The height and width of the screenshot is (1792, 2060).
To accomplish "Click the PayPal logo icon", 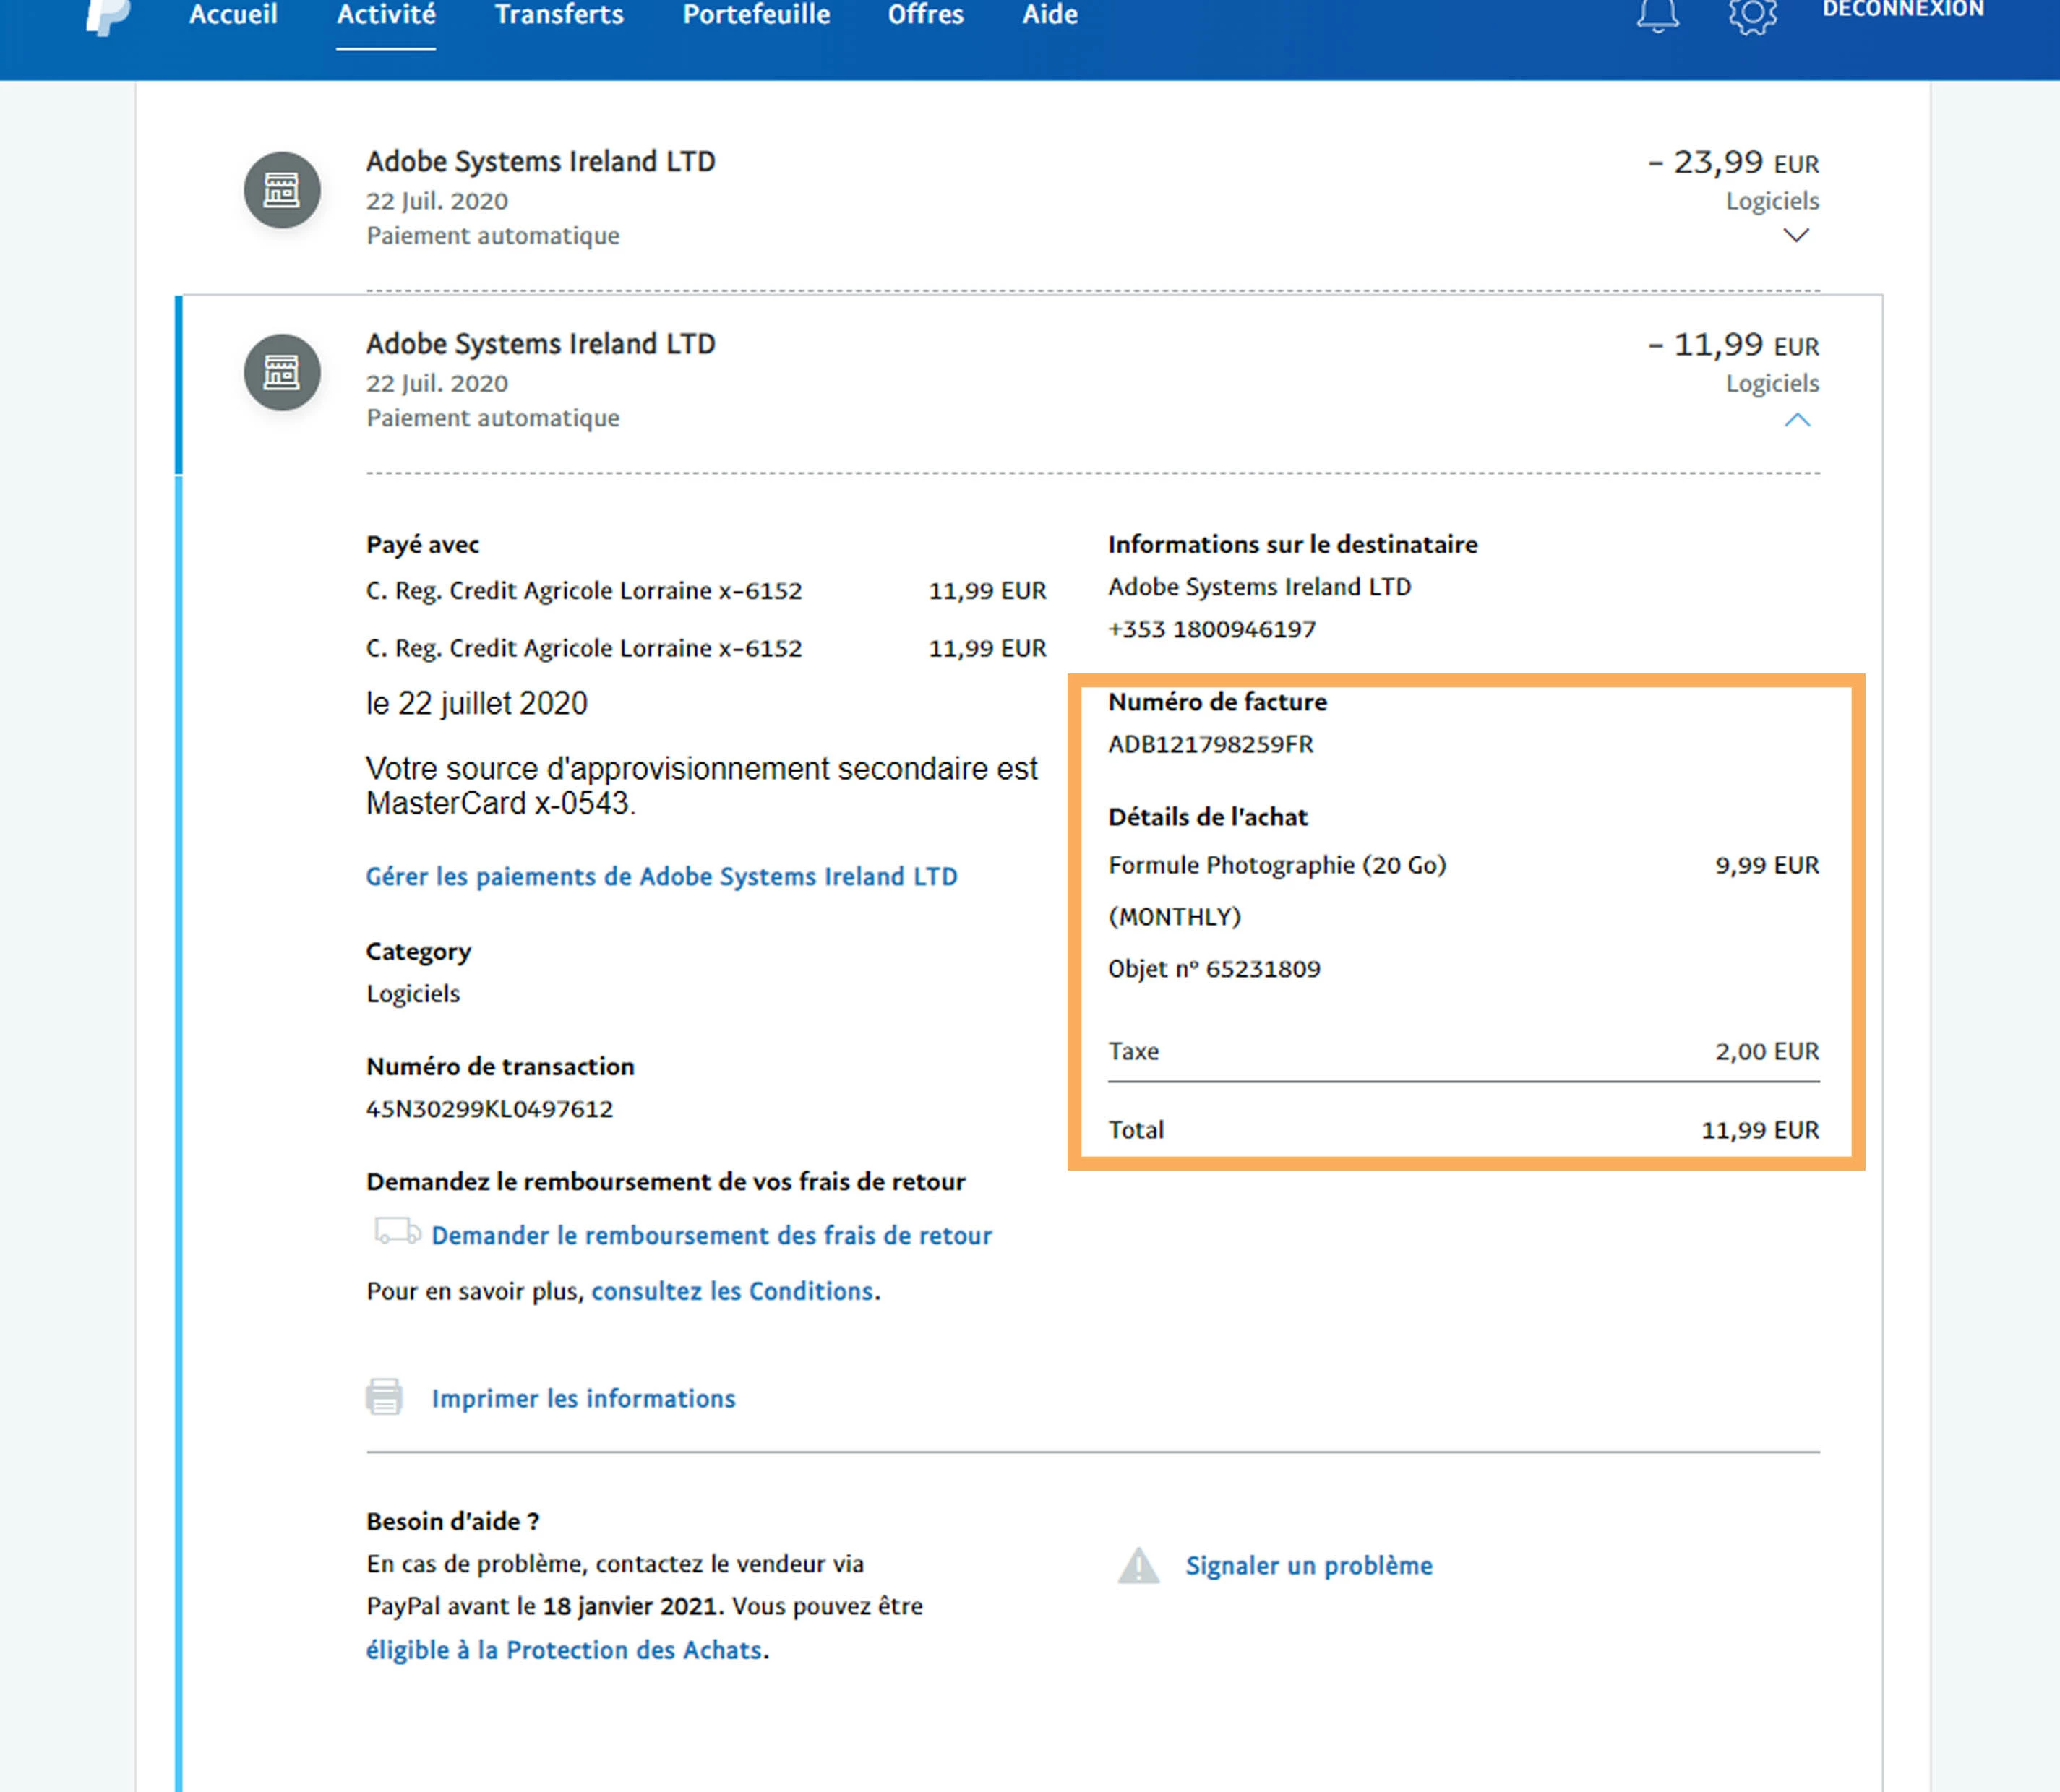I will tap(108, 15).
